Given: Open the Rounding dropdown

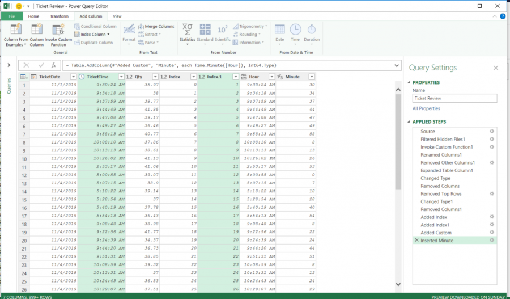Looking at the screenshot, I should tap(247, 35).
